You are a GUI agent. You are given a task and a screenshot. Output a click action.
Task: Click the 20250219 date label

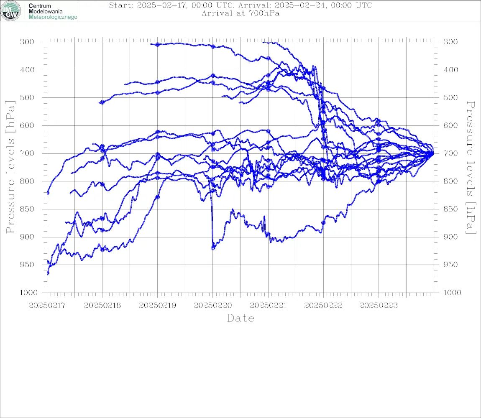157,306
